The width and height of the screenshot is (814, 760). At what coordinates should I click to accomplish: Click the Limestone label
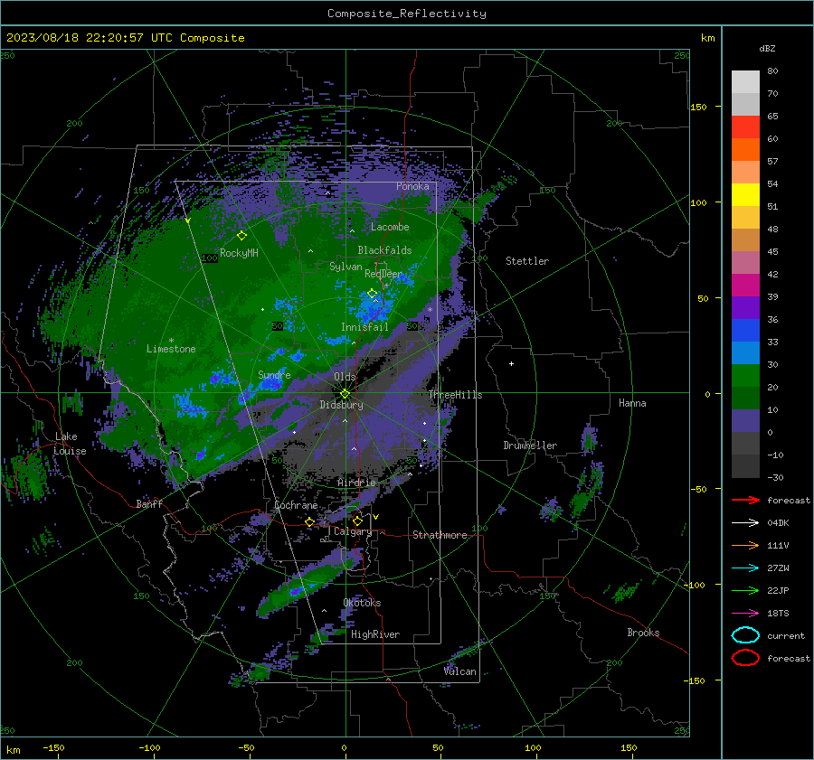point(171,349)
